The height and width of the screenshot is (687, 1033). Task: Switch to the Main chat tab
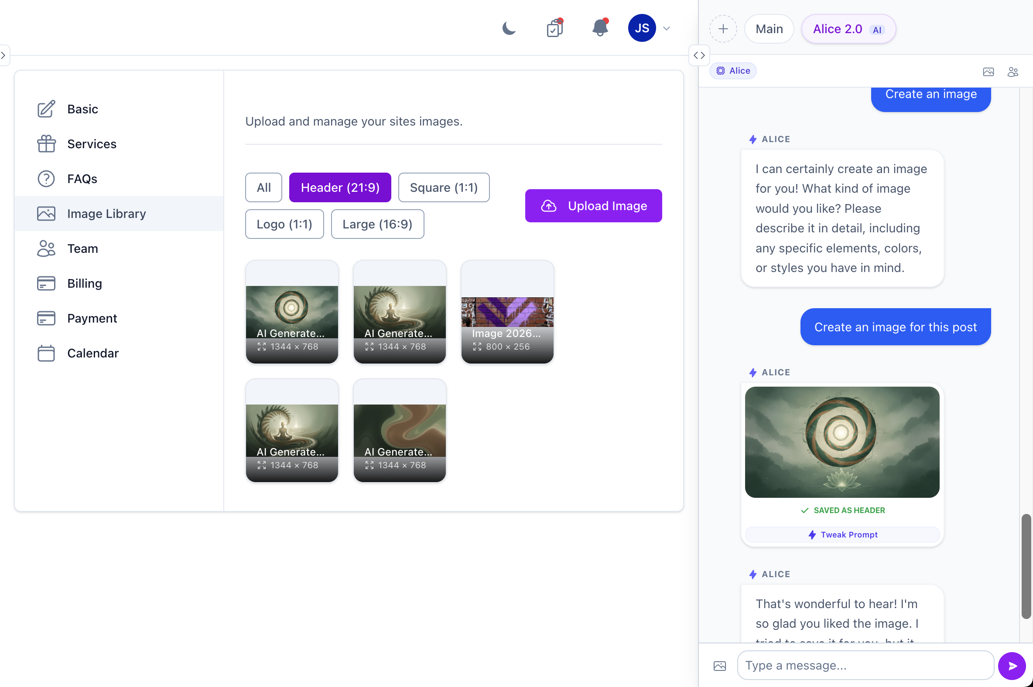(769, 29)
